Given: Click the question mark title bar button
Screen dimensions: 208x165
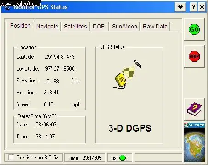Looking at the screenshot, I should click(194, 7).
